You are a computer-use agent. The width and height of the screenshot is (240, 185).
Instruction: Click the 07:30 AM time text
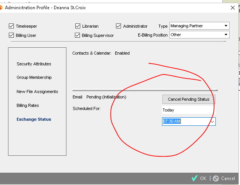pyautogui.click(x=172, y=121)
